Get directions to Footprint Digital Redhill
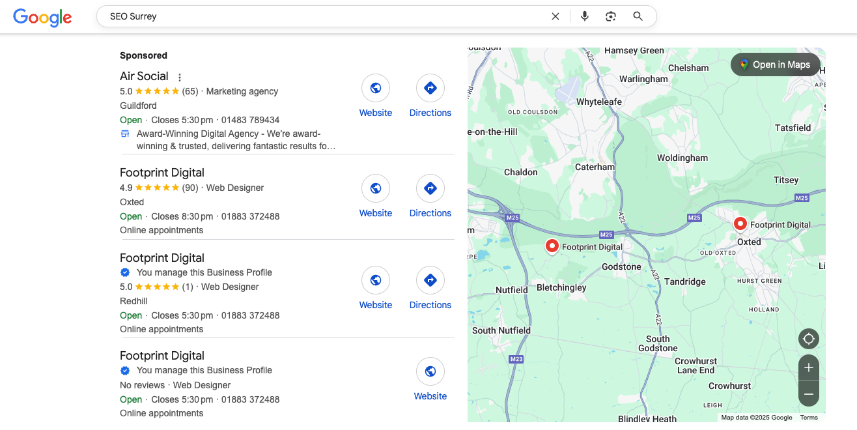This screenshot has height=430, width=857. pyautogui.click(x=430, y=280)
